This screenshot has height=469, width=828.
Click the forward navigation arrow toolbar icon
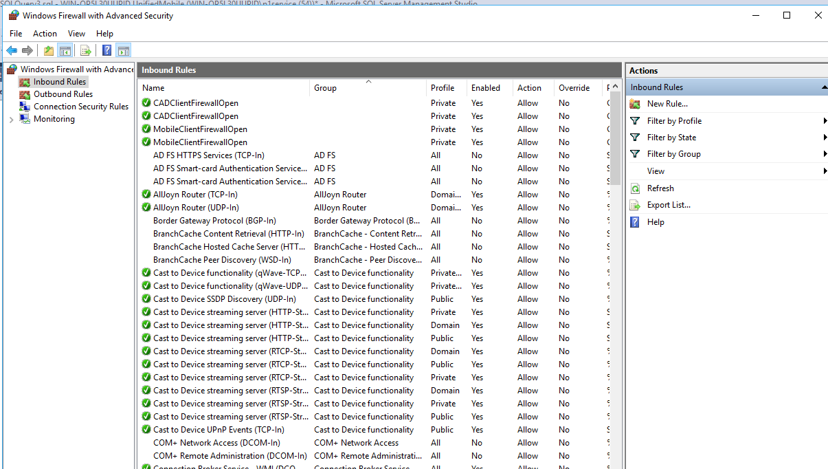tap(26, 50)
